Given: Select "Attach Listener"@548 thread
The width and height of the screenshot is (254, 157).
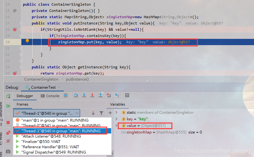Looking at the screenshot, I should pyautogui.click(x=62, y=136).
